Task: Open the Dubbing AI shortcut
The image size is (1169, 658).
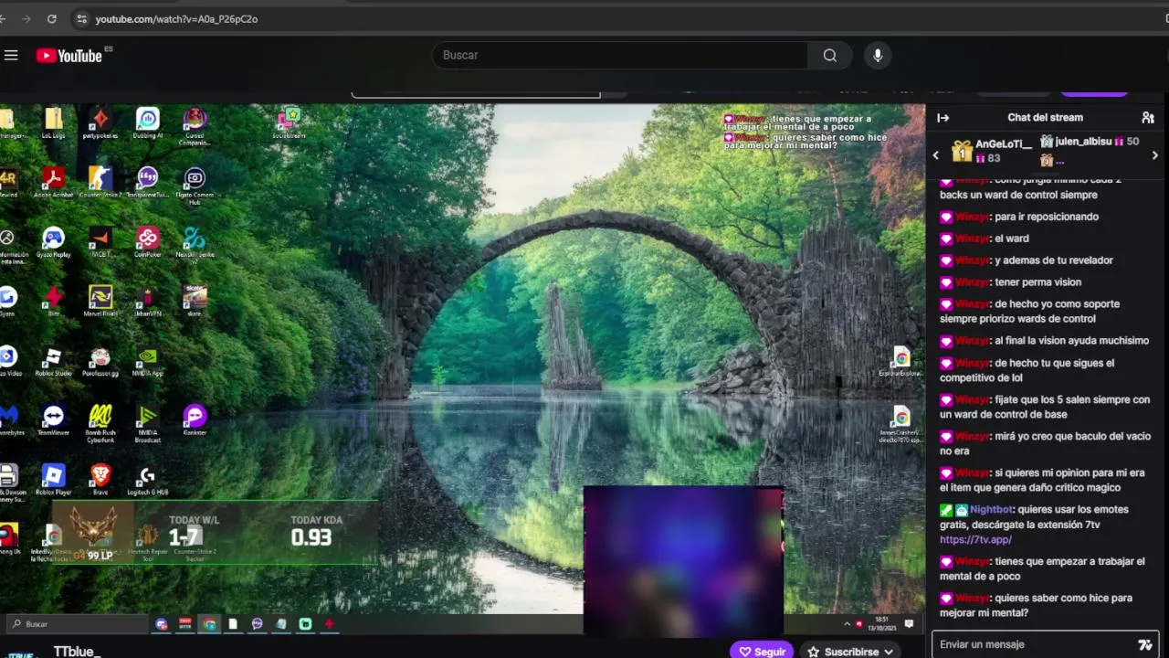Action: [x=148, y=124]
